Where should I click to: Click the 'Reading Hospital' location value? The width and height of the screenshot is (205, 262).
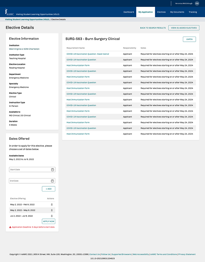pos(17,68)
